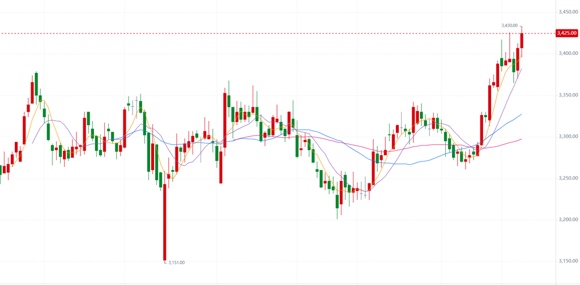580x285 pixels.
Task: Click the 3,150.00 price axis label
Action: (567, 261)
